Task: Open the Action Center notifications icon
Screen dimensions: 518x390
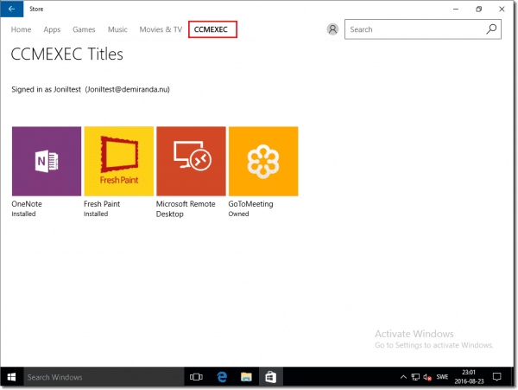Action: (497, 377)
